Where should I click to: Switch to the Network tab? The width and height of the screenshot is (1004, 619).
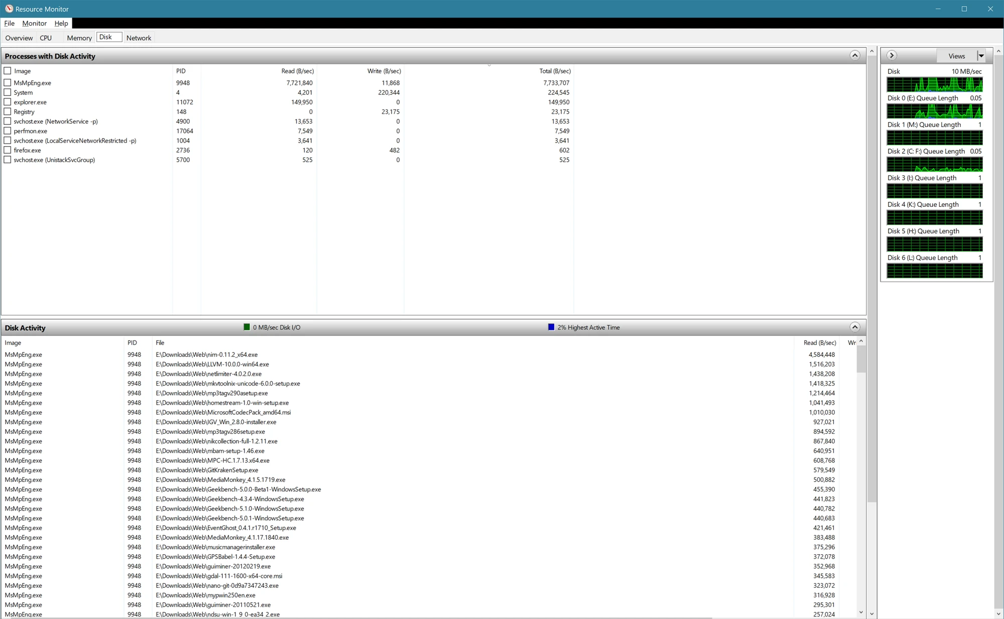[139, 38]
